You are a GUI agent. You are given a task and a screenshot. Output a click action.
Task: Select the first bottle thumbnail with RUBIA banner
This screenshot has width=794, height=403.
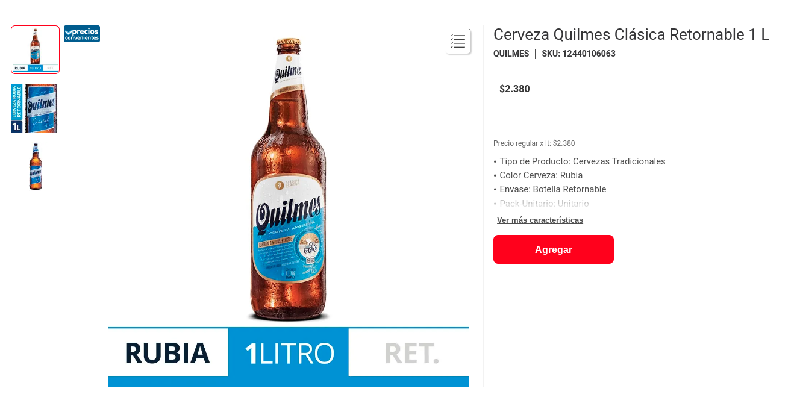pyautogui.click(x=36, y=49)
